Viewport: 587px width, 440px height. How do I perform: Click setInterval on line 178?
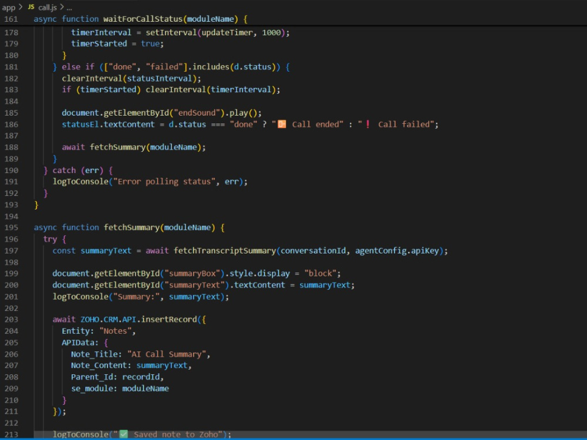coord(171,32)
